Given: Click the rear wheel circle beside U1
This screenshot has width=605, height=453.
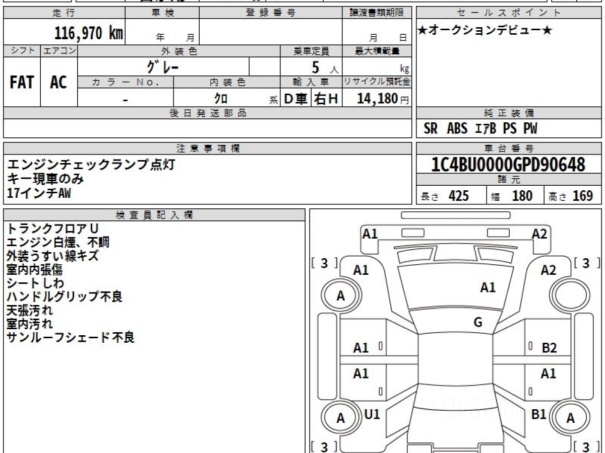Looking at the screenshot, I should tap(341, 418).
